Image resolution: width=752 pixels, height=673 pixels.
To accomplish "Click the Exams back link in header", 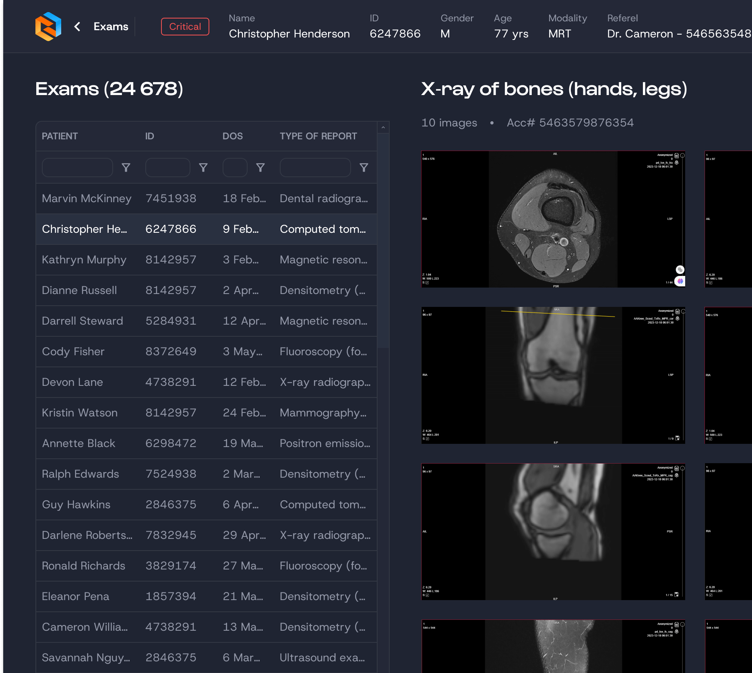I will pyautogui.click(x=111, y=27).
